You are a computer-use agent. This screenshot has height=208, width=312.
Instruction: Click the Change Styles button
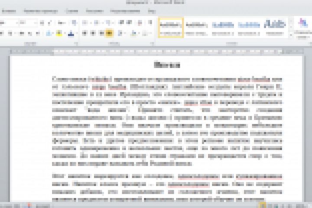point(303,28)
